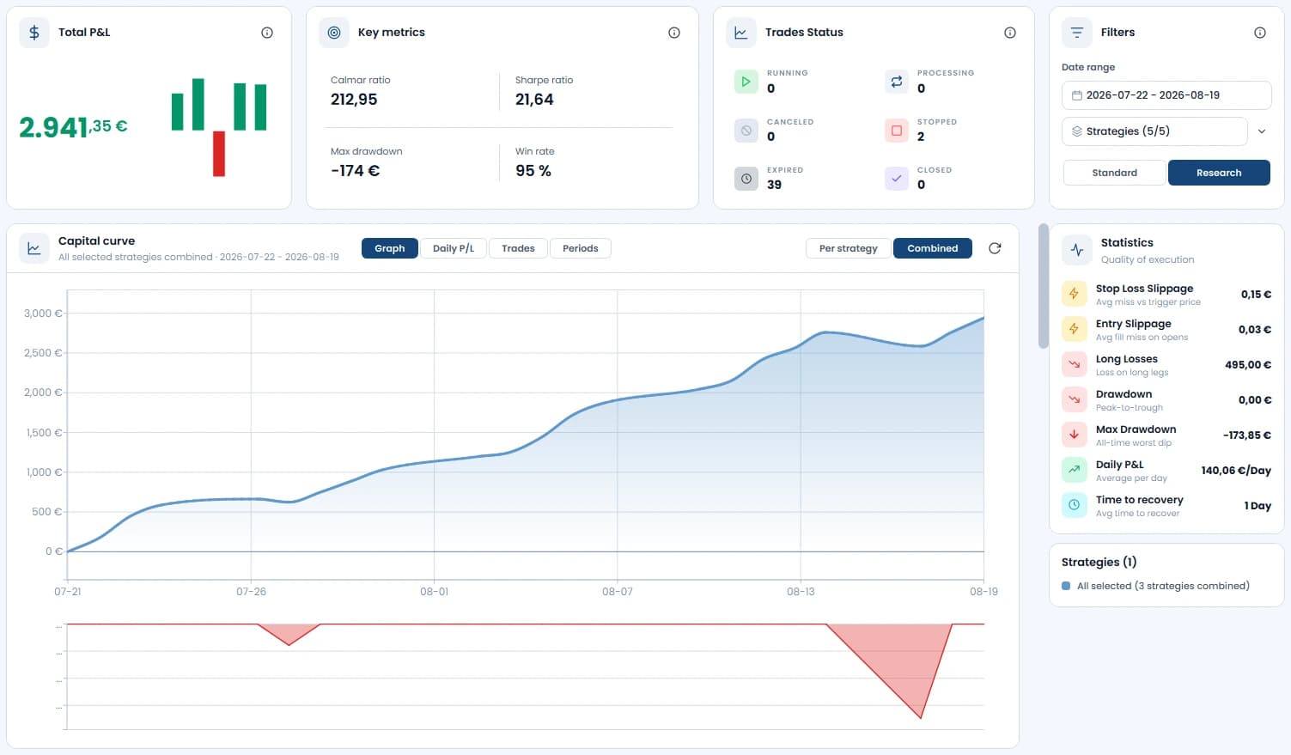Click the Max drawdown value -174 €
Screen dimensions: 1291x755
[x=356, y=171]
